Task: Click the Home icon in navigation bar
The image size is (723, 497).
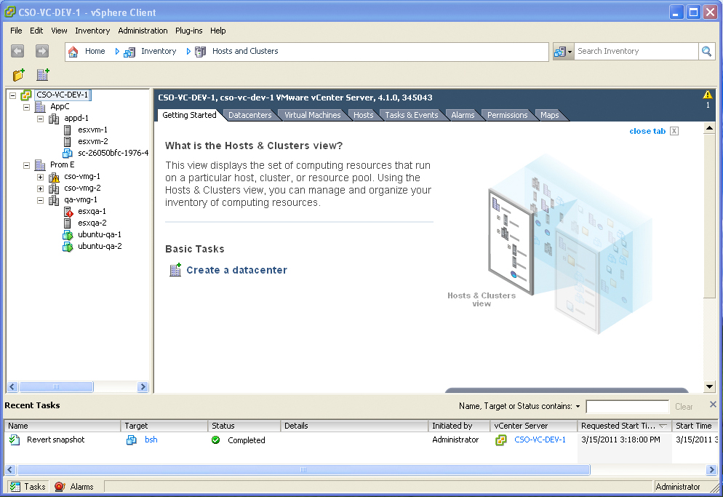Action: coord(73,52)
